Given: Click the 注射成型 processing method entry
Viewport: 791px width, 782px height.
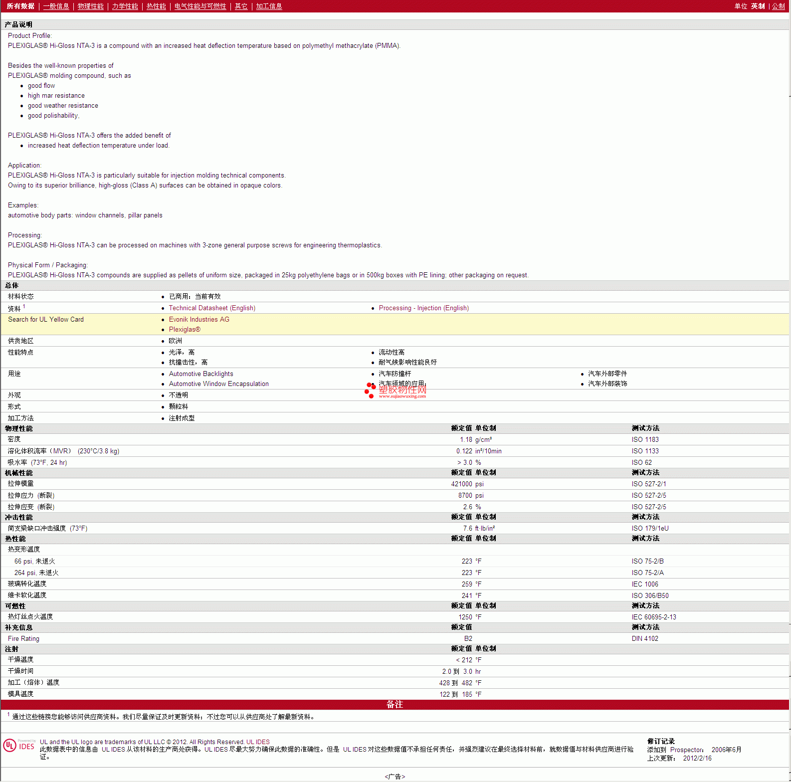Looking at the screenshot, I should [182, 418].
